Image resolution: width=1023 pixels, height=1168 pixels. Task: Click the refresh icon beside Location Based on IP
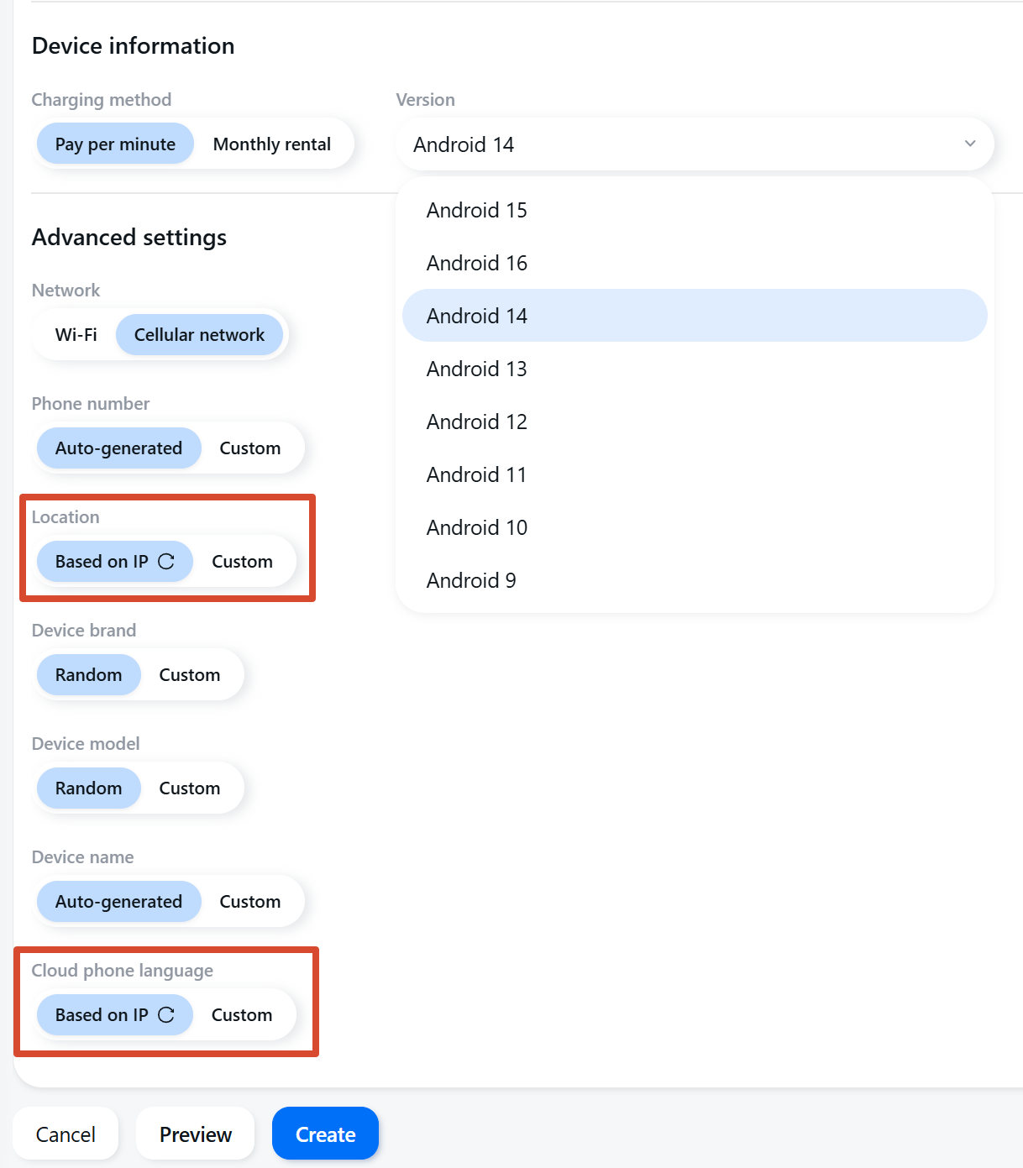(x=166, y=562)
